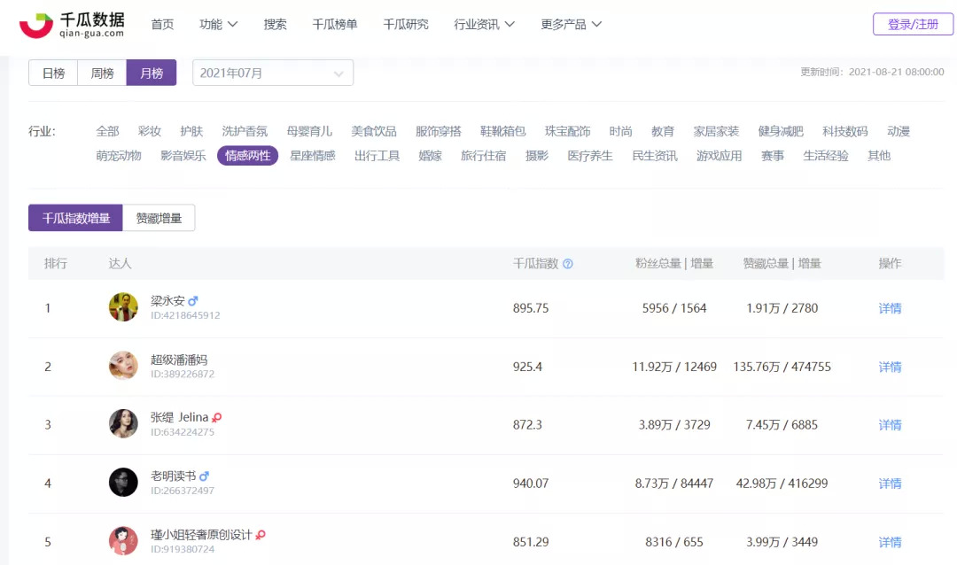This screenshot has height=565, width=957.
Task: Open the 2021年07月 month dropdown
Action: point(272,74)
